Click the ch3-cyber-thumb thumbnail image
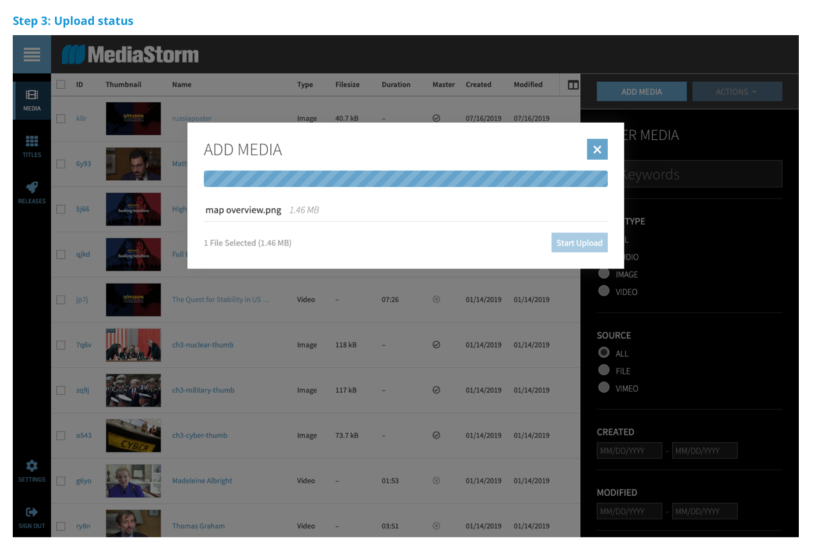The height and width of the screenshot is (552, 818). coord(133,436)
